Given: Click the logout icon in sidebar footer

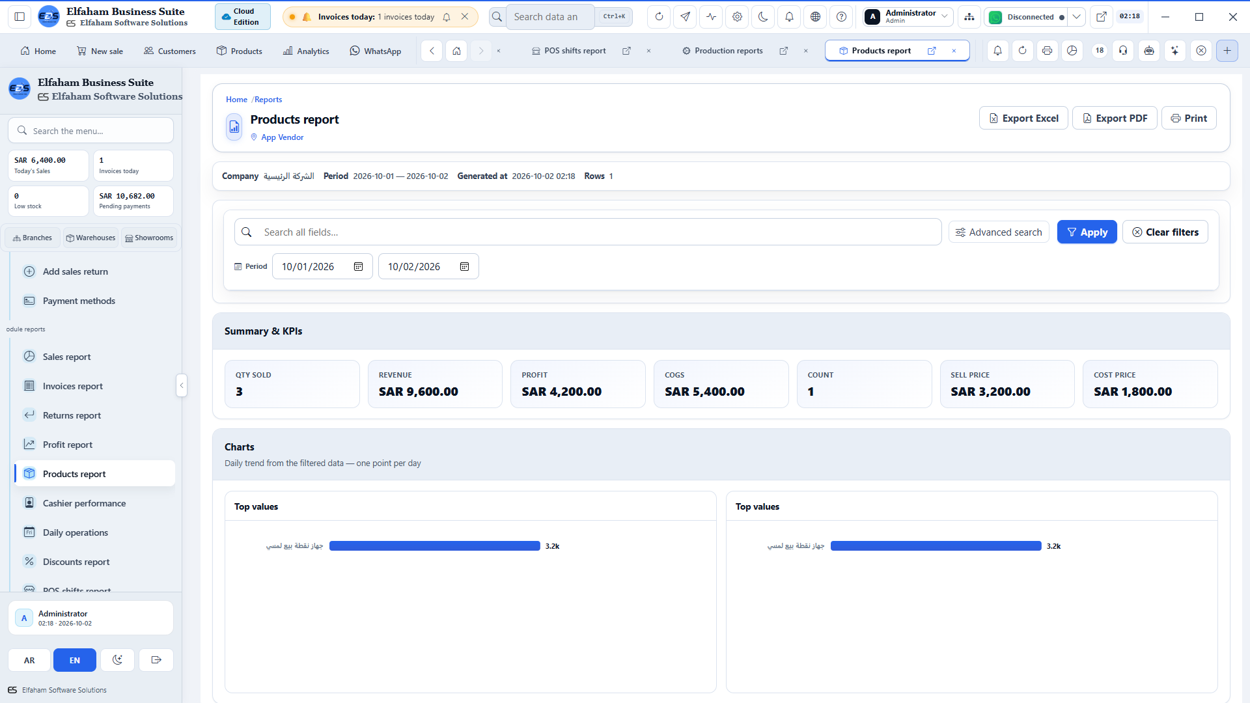Looking at the screenshot, I should point(156,660).
